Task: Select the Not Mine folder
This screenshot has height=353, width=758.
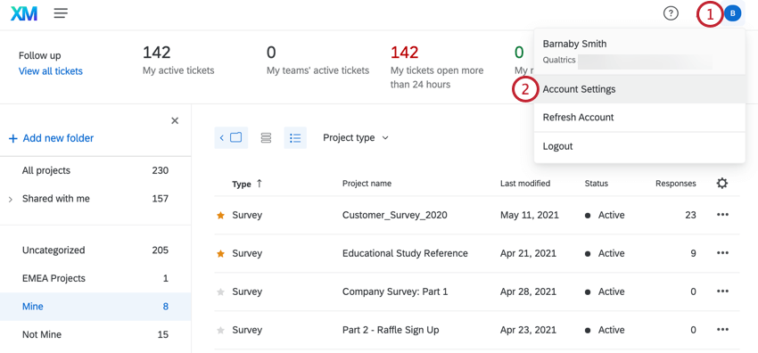Action: [x=95, y=334]
